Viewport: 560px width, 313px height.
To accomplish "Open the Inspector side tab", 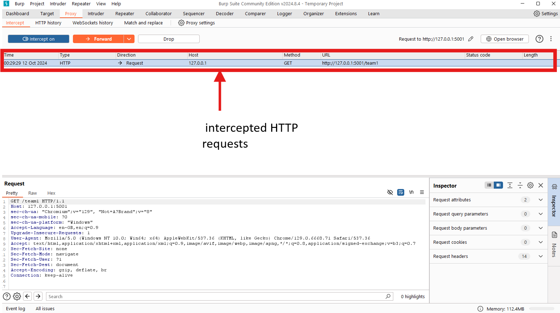I will coord(554,201).
